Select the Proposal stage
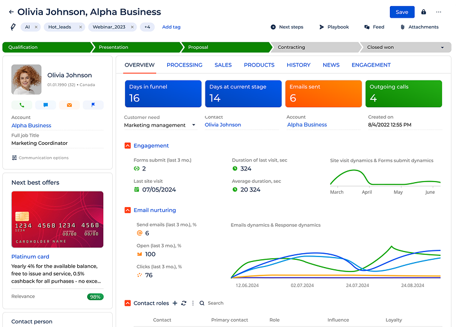Viewport: 456px width, 327px height. 227,47
